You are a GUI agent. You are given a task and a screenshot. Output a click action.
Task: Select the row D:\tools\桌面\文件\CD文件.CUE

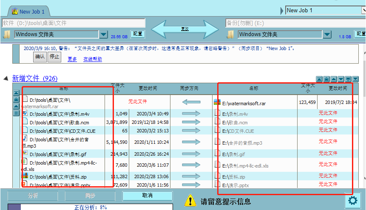[x=62, y=131]
